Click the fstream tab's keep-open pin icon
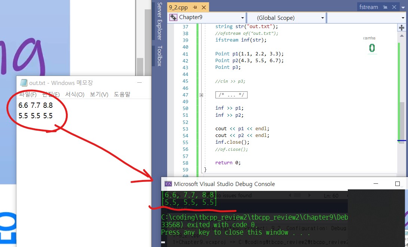The height and width of the screenshot is (247, 408). tap(385, 7)
